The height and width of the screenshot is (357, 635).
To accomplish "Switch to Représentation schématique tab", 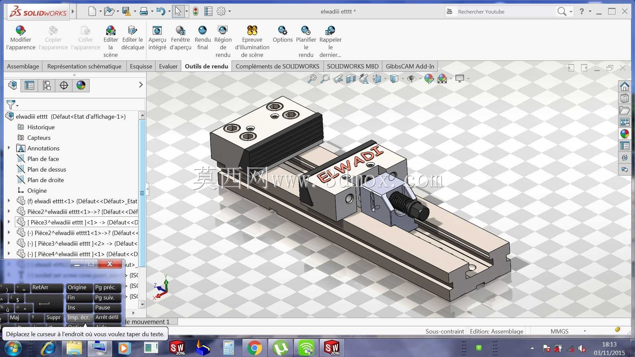I will pyautogui.click(x=84, y=66).
